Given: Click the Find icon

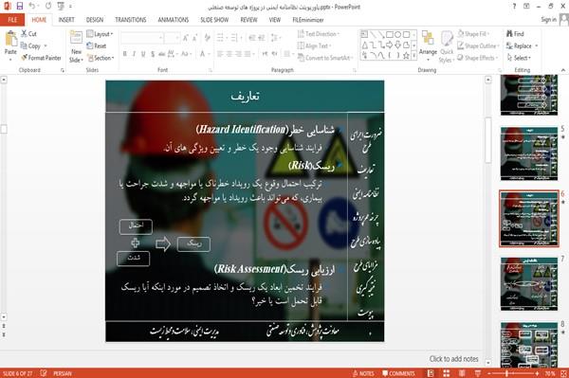Looking at the screenshot, I should [x=509, y=34].
